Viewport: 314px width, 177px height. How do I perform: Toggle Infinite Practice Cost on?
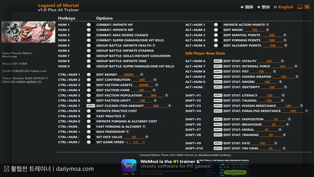point(89,111)
